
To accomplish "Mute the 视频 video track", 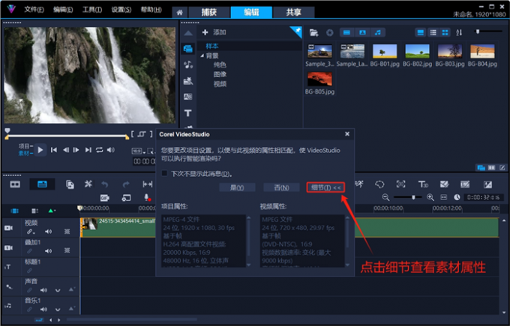I will coord(48,232).
